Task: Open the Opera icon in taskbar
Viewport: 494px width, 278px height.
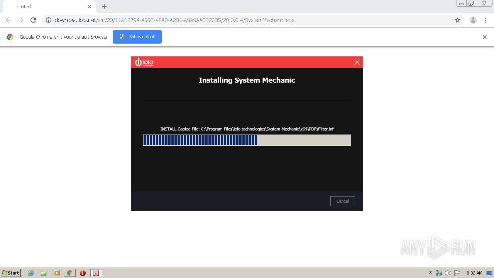Action: [x=83, y=273]
